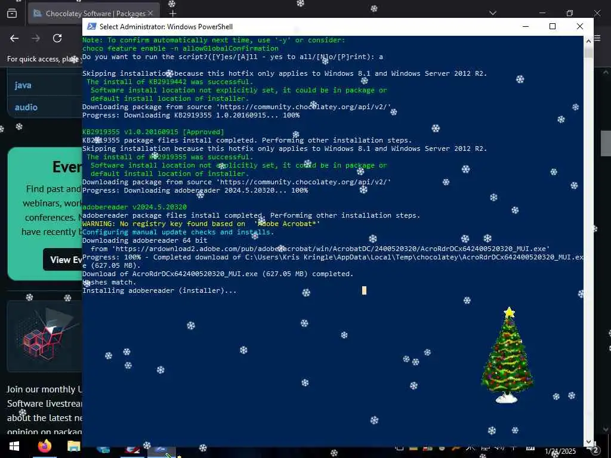This screenshot has width=611, height=458.
Task: Click the 'View Events' button on webpage
Action: point(63,260)
